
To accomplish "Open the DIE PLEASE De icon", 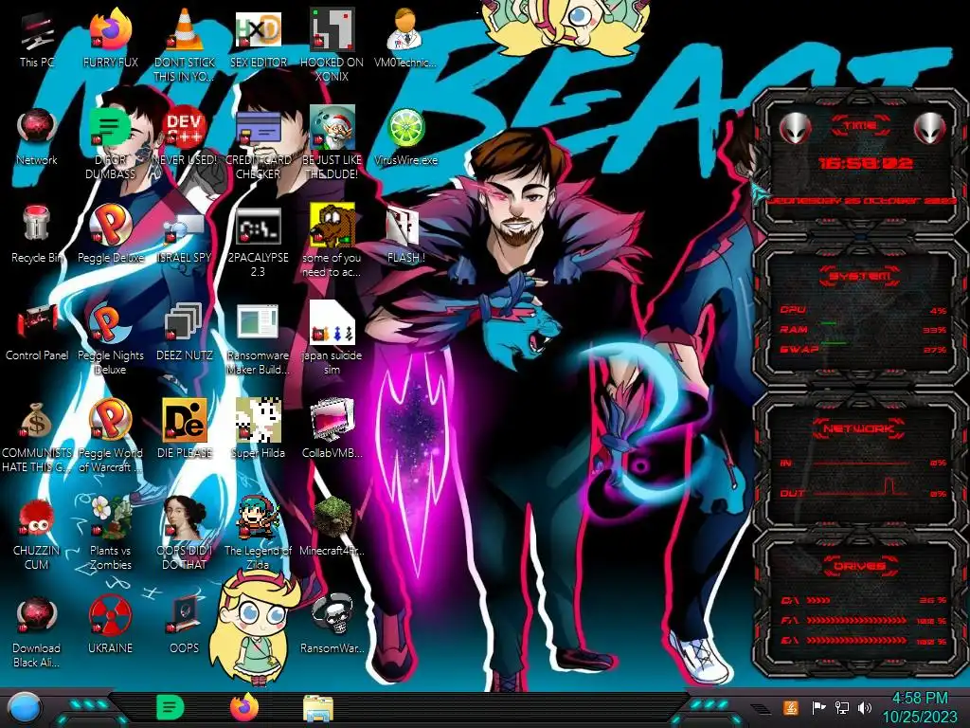I will tap(185, 429).
